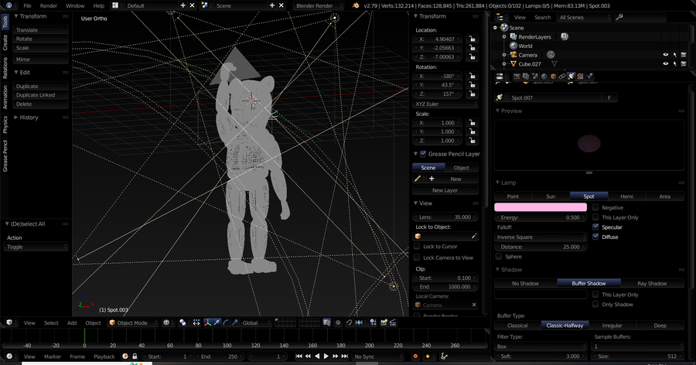
Task: Click the Translate button
Action: coord(41,30)
